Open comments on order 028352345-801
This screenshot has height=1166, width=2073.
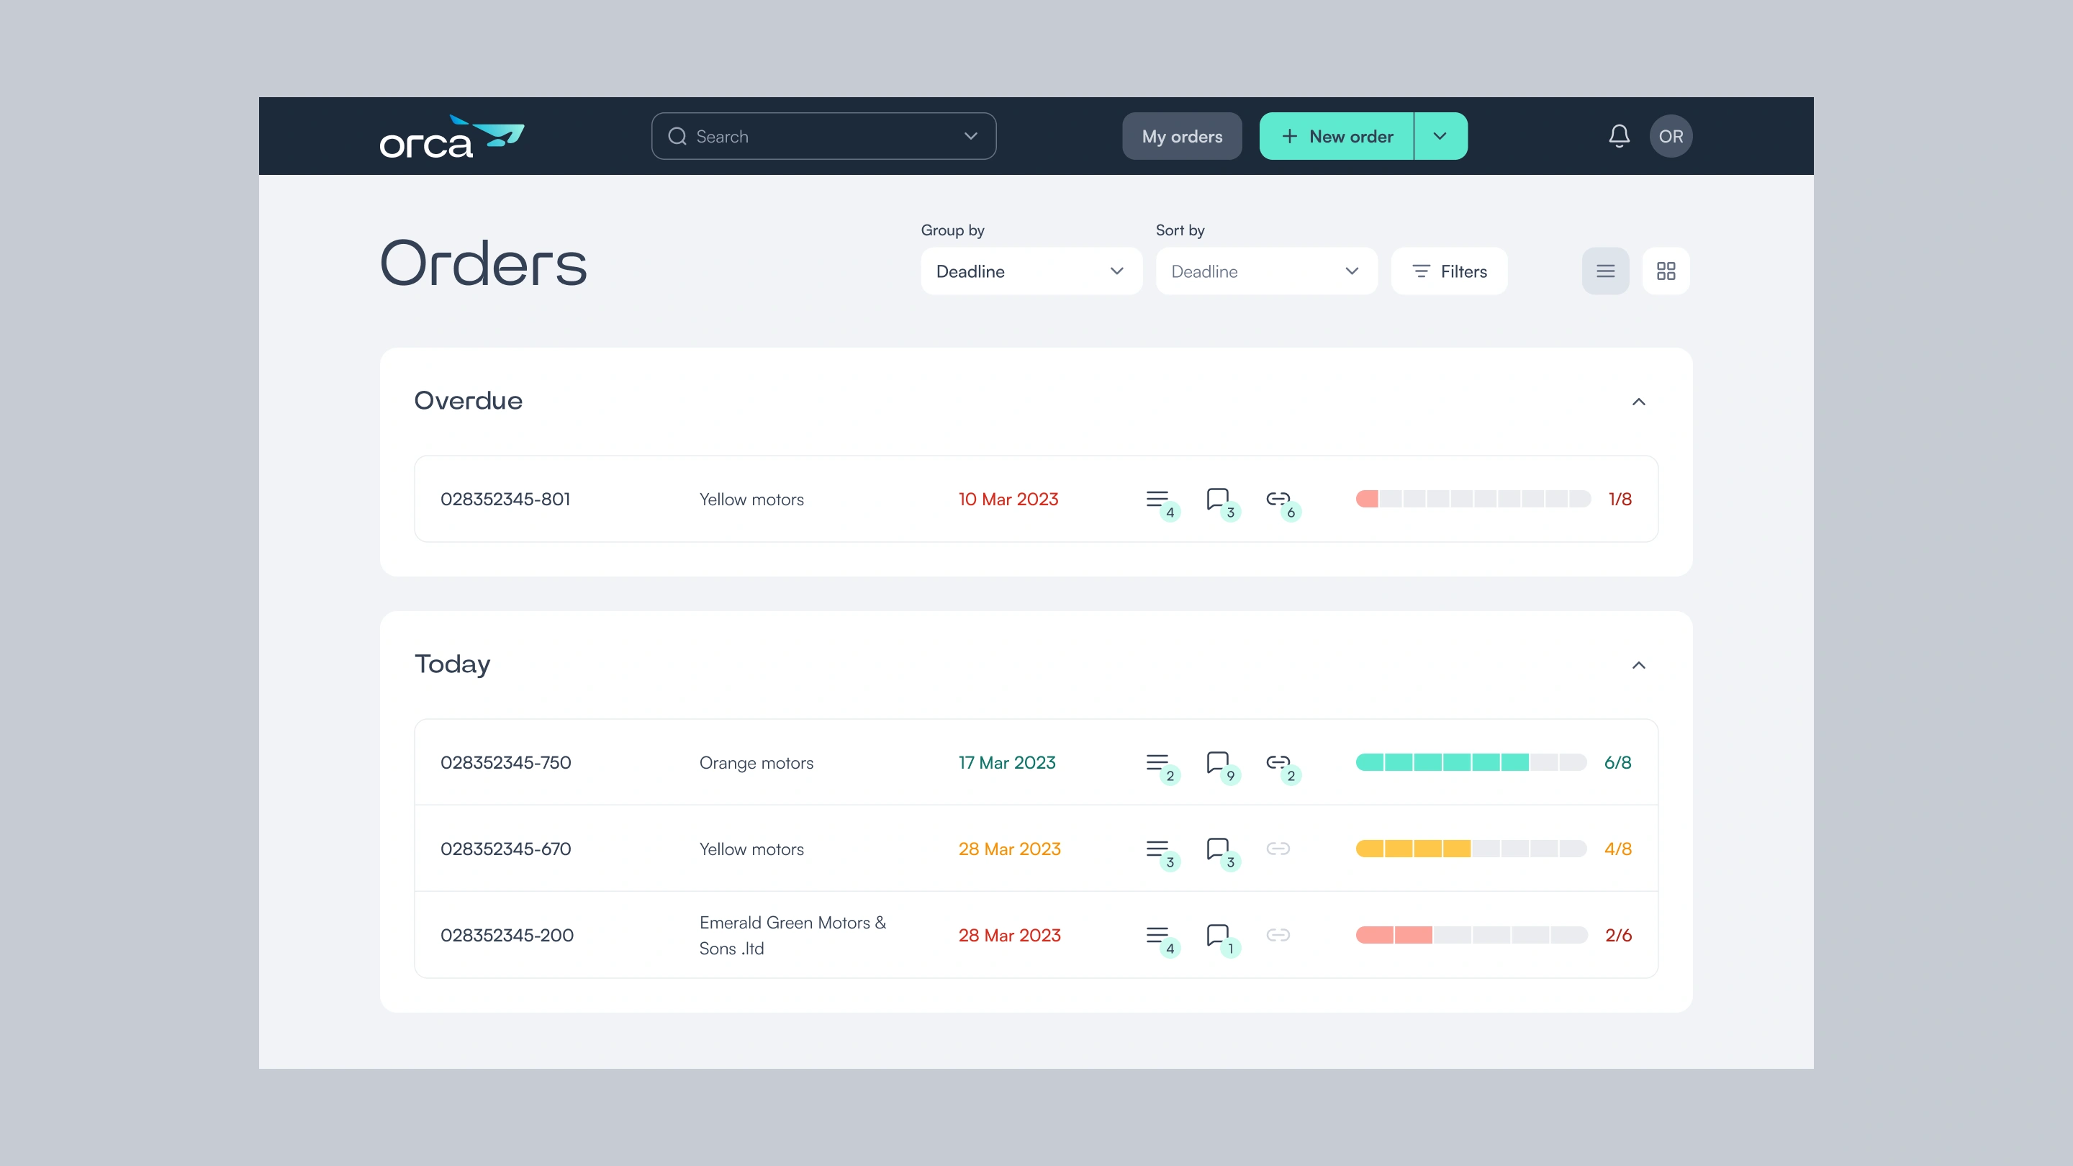(1219, 499)
